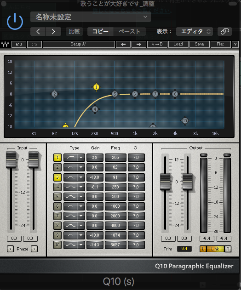Open band 6 filter type dropdown arrow
This screenshot has width=241, height=290.
(81, 206)
